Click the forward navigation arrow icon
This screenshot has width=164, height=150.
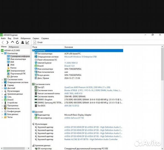pyautogui.click(x=7, y=42)
